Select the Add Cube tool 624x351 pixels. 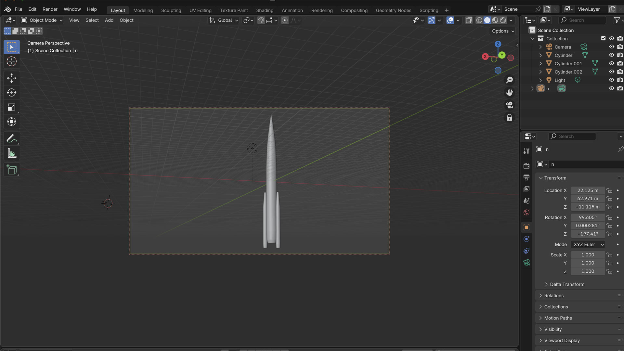(x=12, y=170)
